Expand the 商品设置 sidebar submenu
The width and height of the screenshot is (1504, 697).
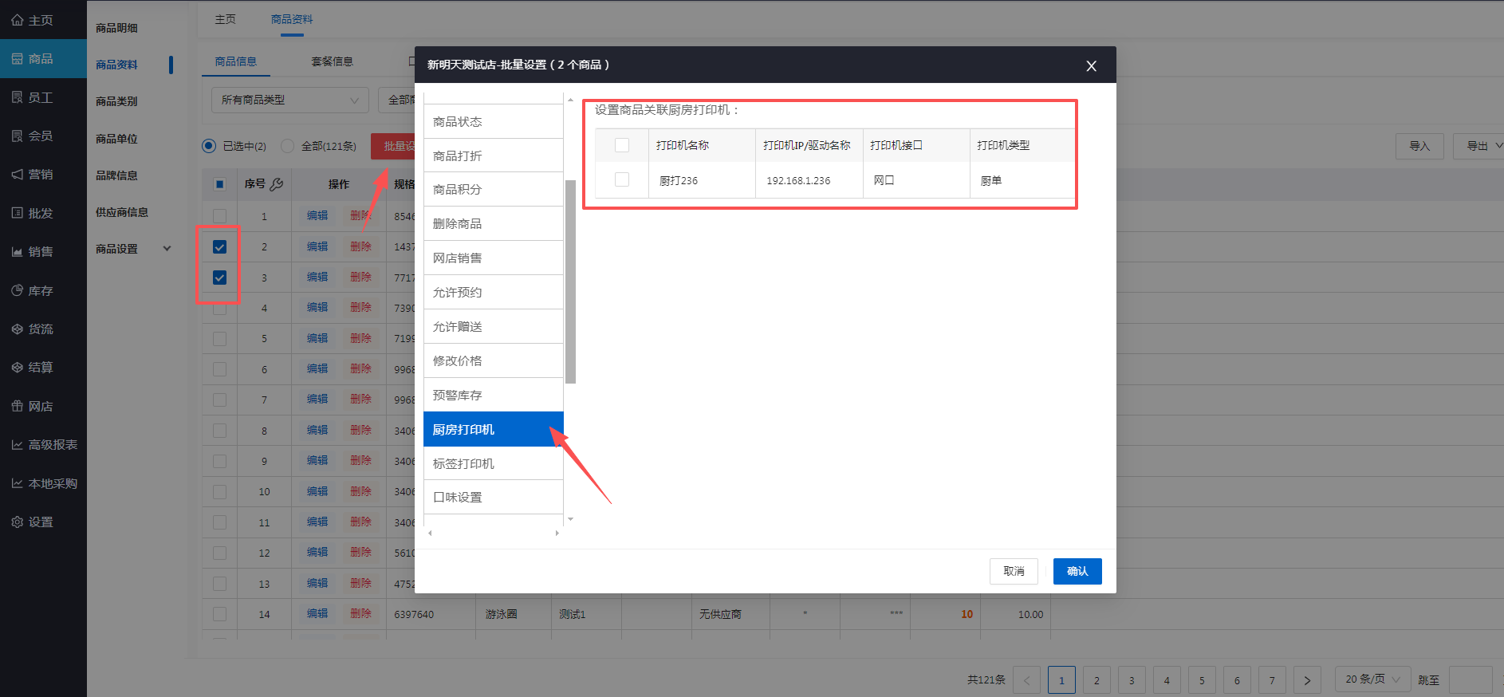[x=167, y=249]
